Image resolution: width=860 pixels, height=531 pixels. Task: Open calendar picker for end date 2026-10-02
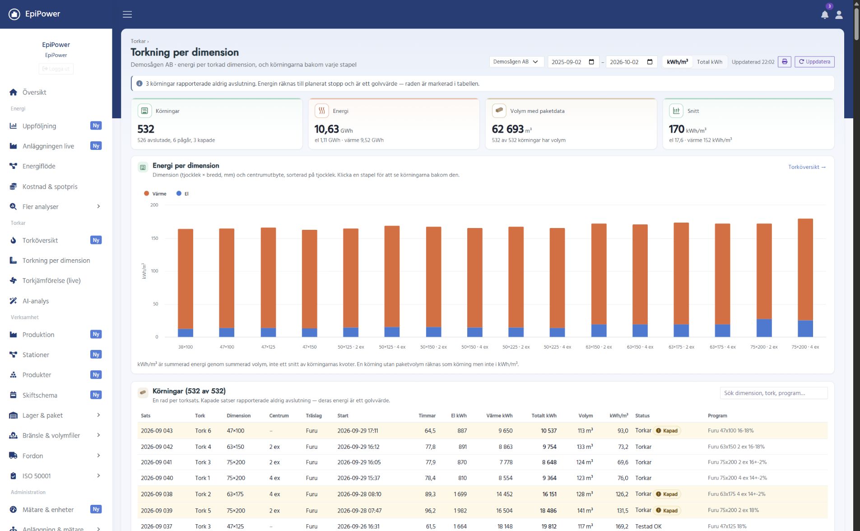tap(650, 62)
